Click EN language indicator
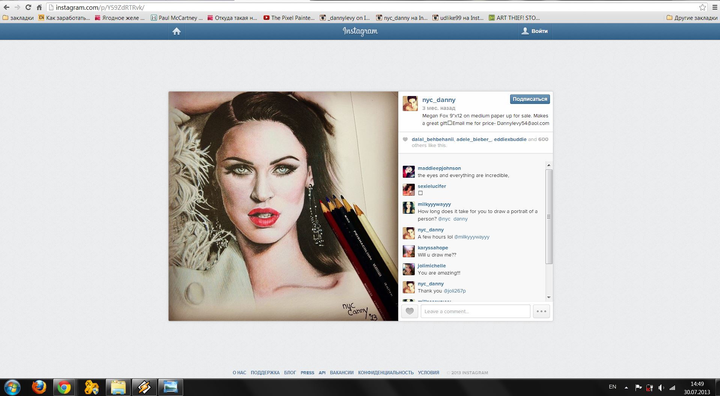 click(612, 387)
